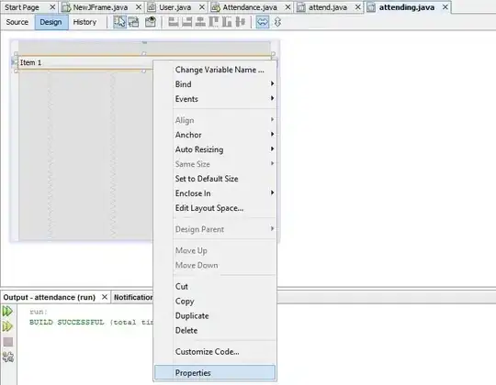The width and height of the screenshot is (496, 385).
Task: Close the attend.java tab
Action: (358, 7)
